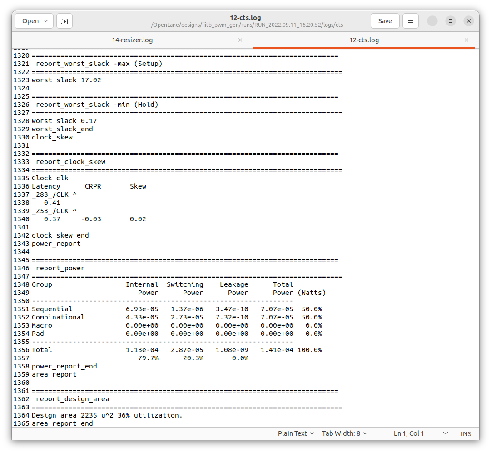Close the 14-resizer.log tab with its x icon
491x453 pixels.
point(240,40)
